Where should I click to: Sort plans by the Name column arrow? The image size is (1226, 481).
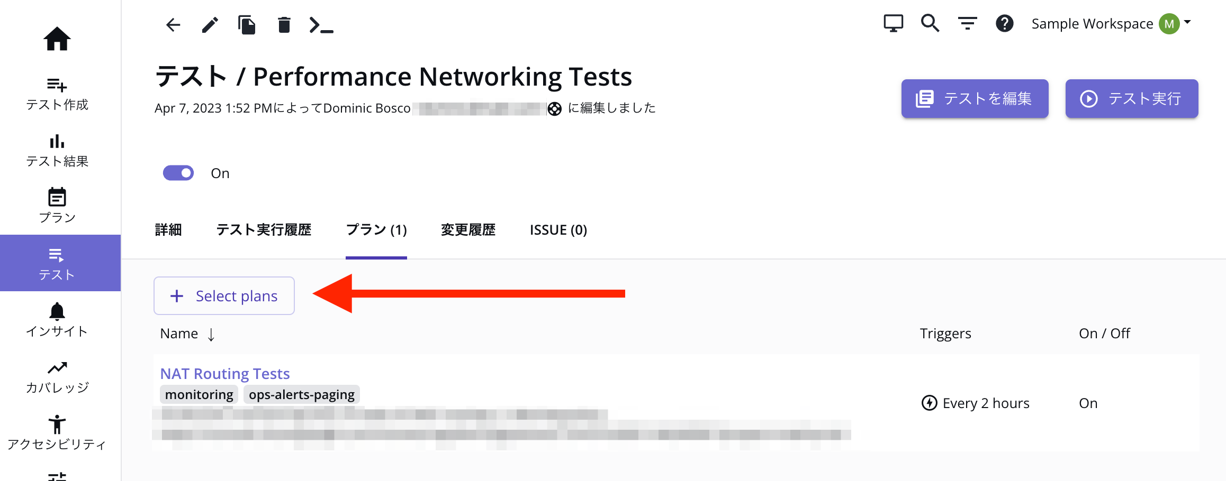click(x=211, y=334)
